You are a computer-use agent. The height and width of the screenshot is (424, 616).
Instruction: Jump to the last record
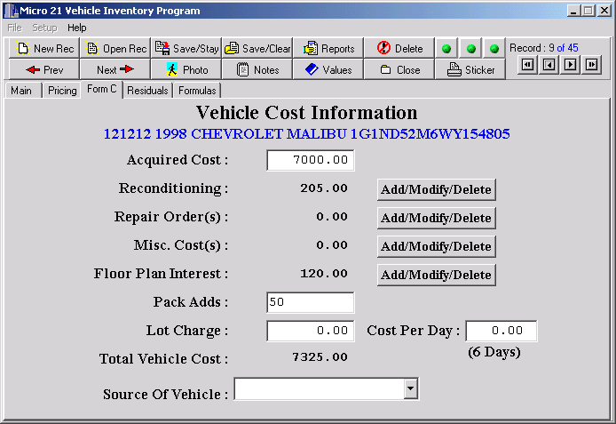click(x=591, y=64)
